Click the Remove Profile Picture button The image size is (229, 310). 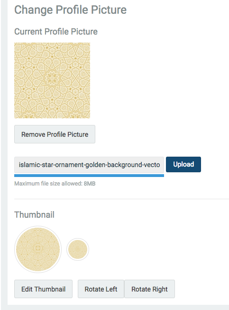click(x=55, y=134)
